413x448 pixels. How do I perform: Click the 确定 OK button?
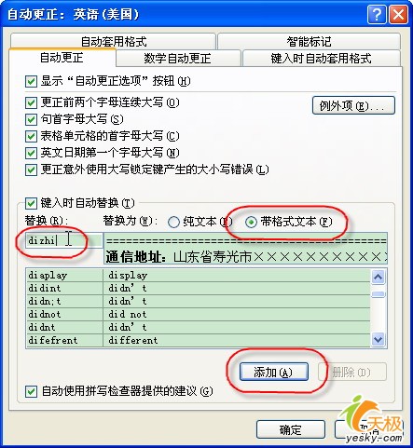(291, 429)
